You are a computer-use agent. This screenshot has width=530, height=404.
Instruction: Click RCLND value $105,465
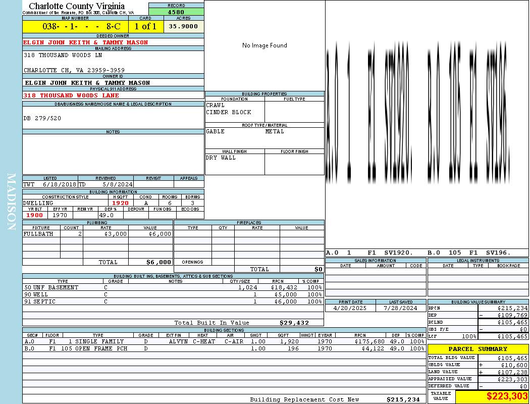tap(512, 323)
